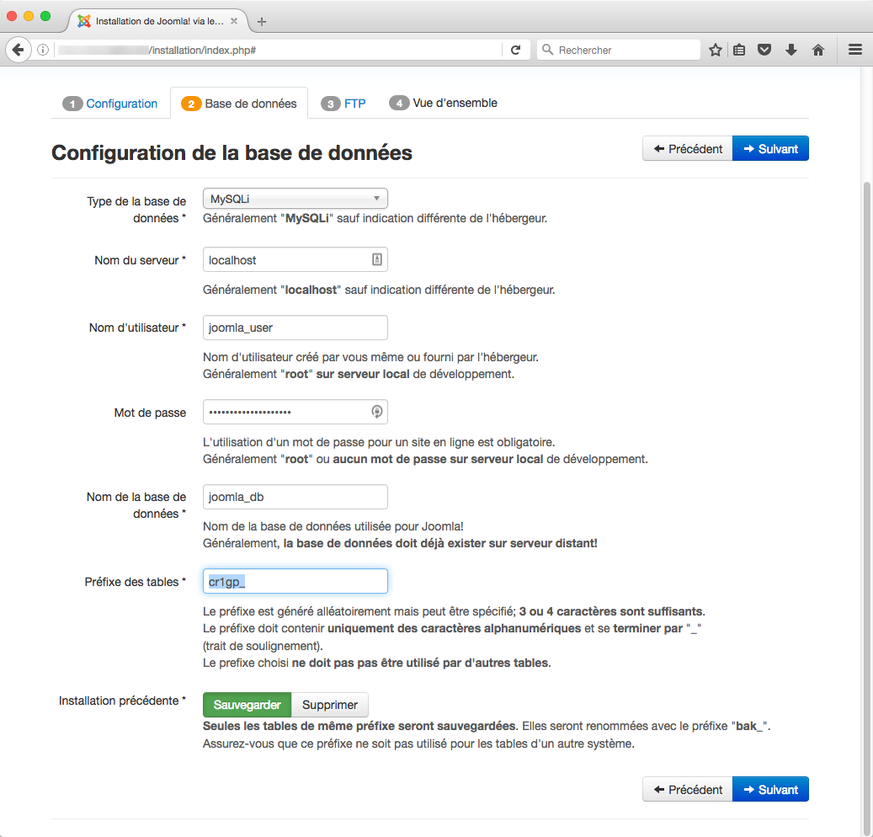Screen dimensions: 873x837
Task: Click the search magnifier icon
Action: tap(548, 51)
